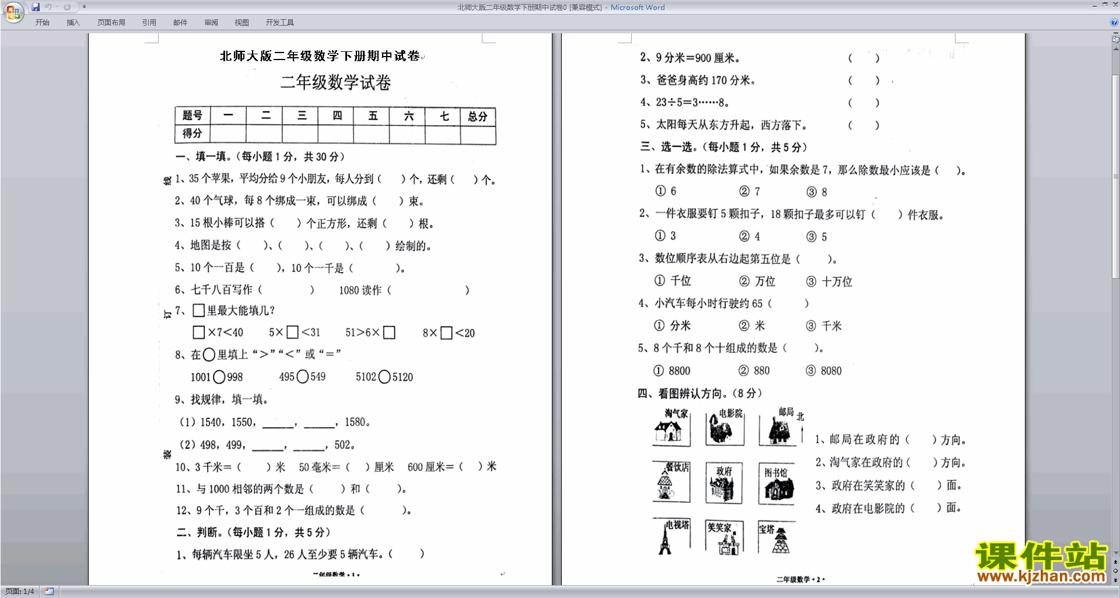Click section heading 三、选一选
The image size is (1120, 598).
tap(723, 147)
